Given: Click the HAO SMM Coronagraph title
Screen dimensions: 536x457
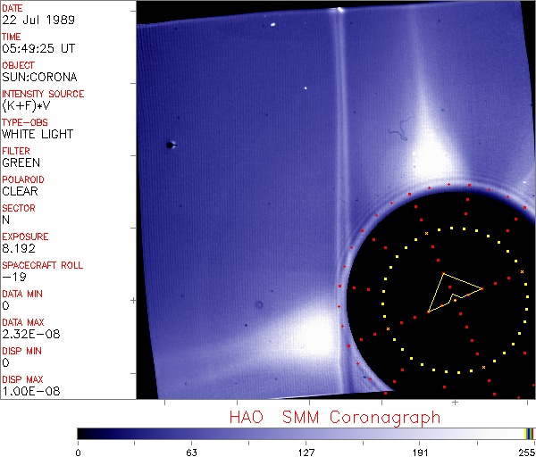Looking at the screenshot, I should pos(335,418).
